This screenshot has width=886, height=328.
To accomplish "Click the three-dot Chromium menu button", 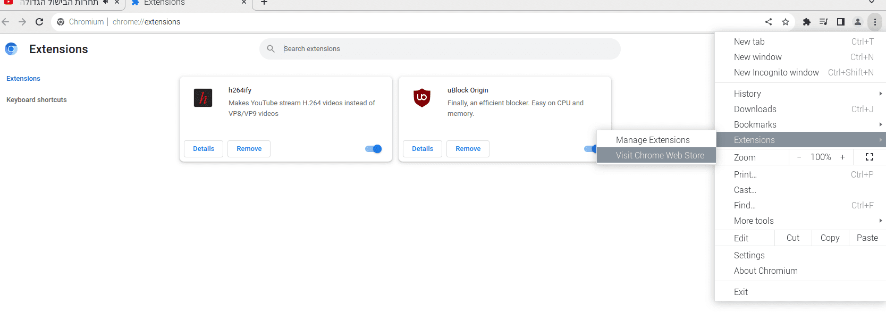I will 875,22.
